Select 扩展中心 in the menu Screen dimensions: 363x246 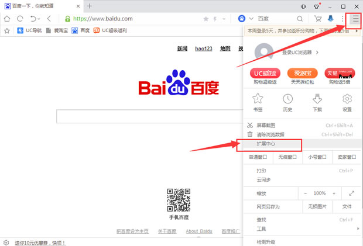[x=266, y=144]
